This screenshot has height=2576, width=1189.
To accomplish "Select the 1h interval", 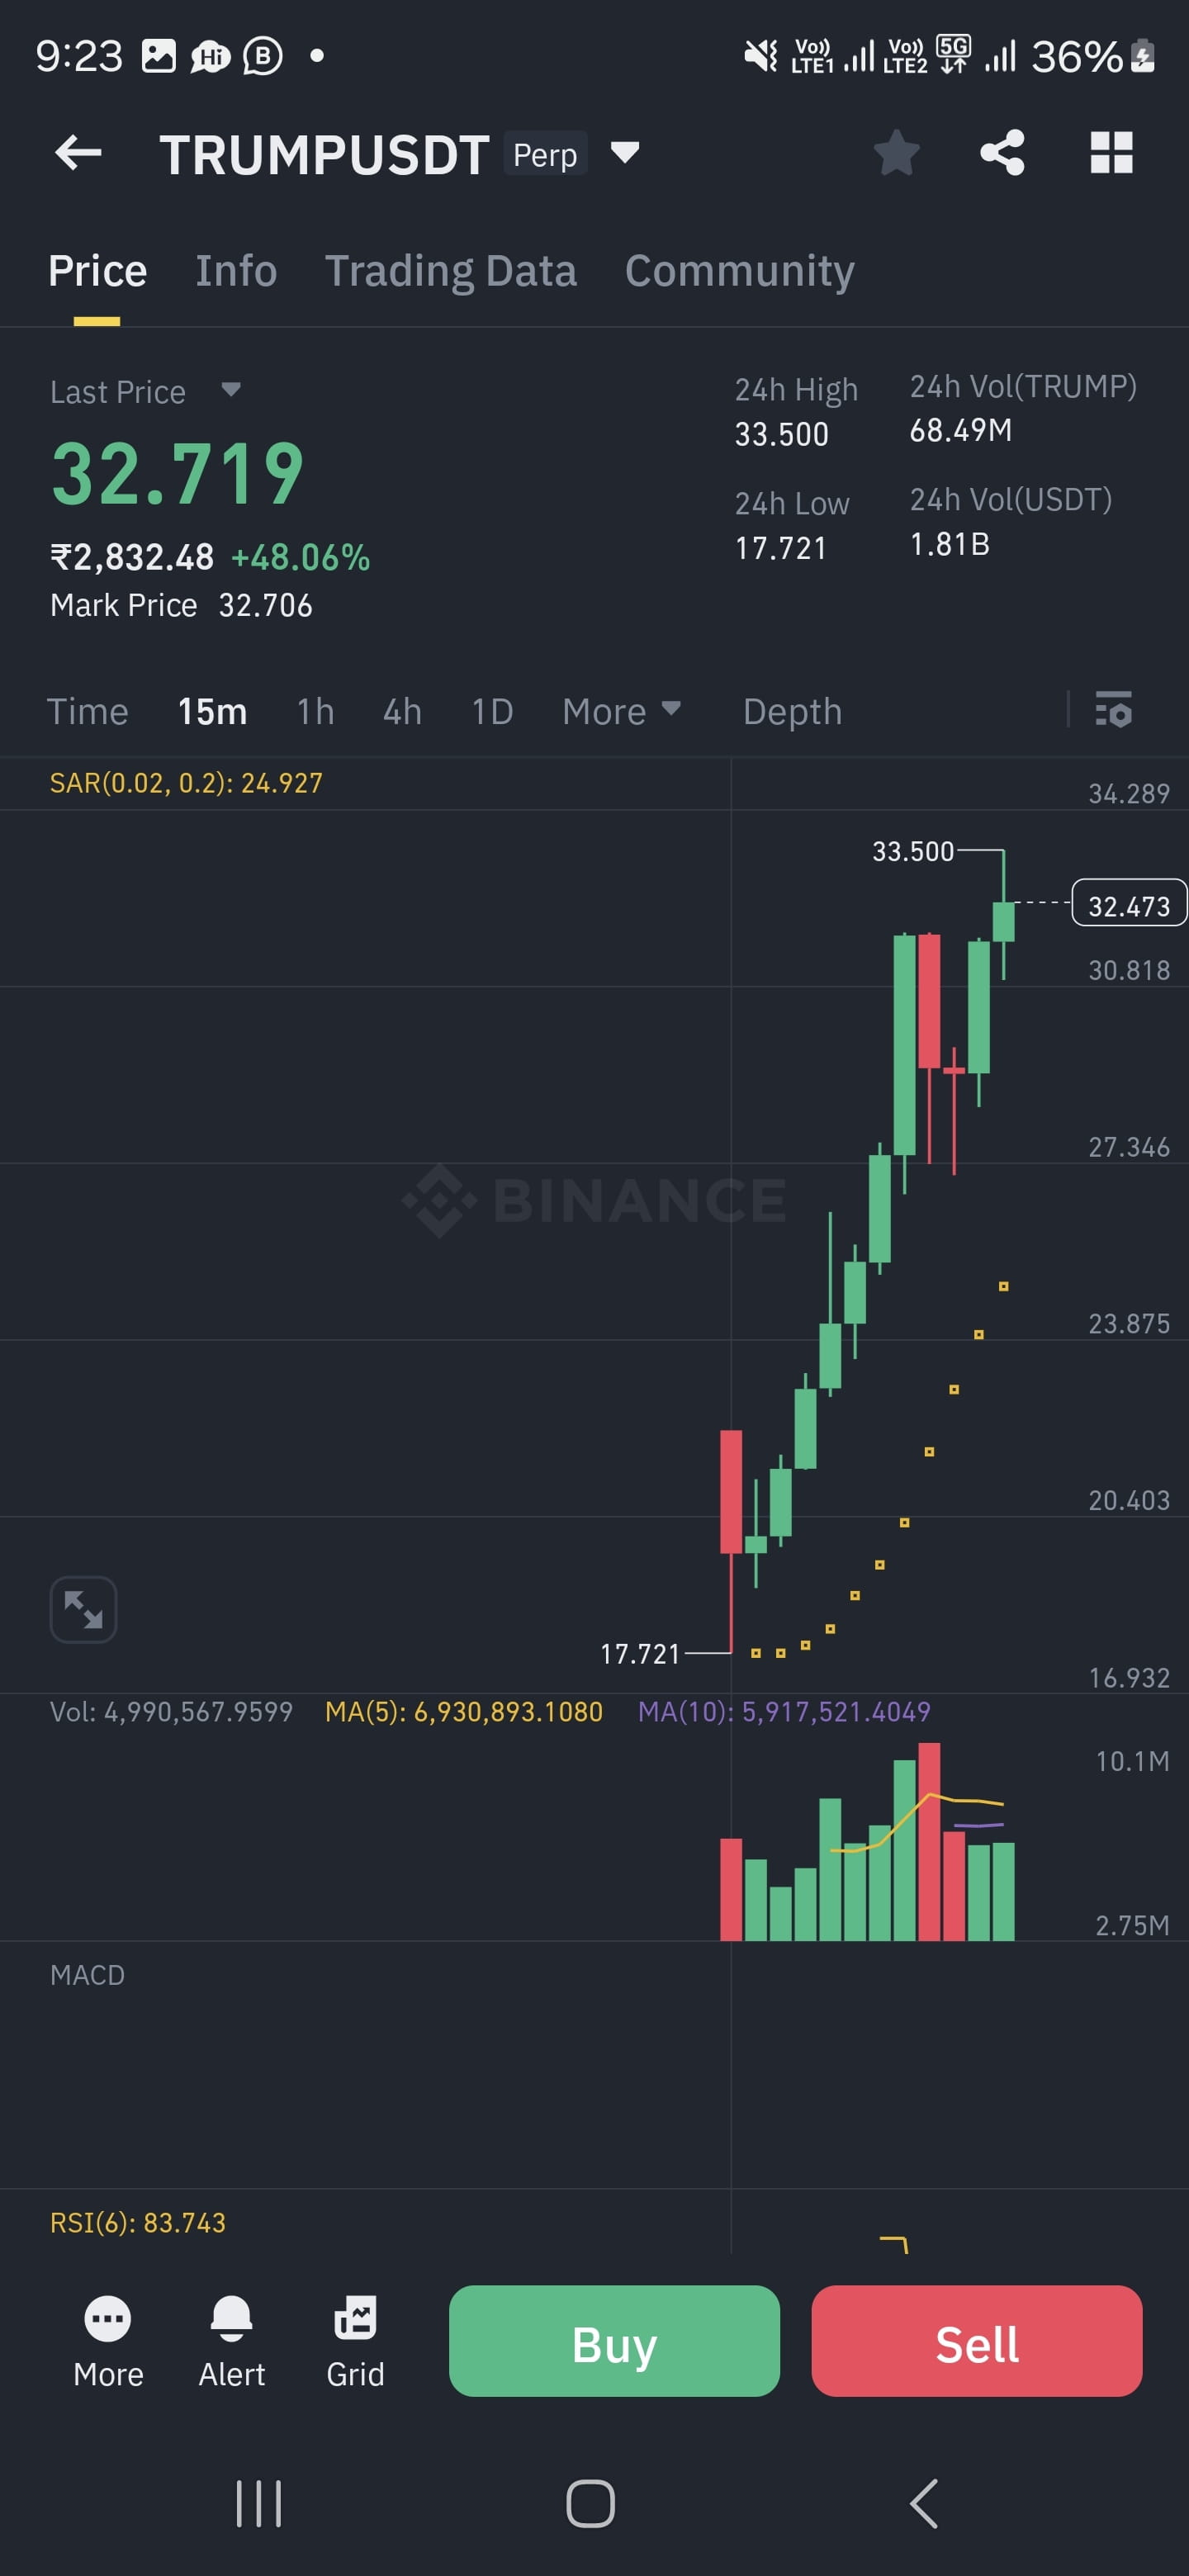I will click(x=315, y=711).
